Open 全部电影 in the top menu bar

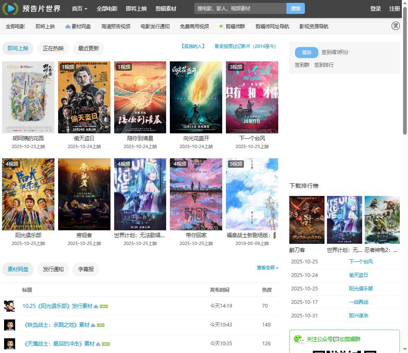pos(107,8)
